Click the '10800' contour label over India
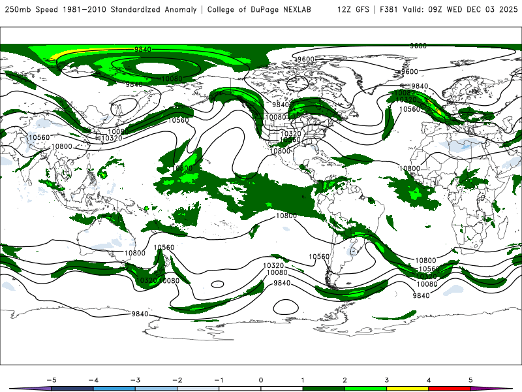Image resolution: width=522 pixels, height=392 pixels. click(61, 146)
